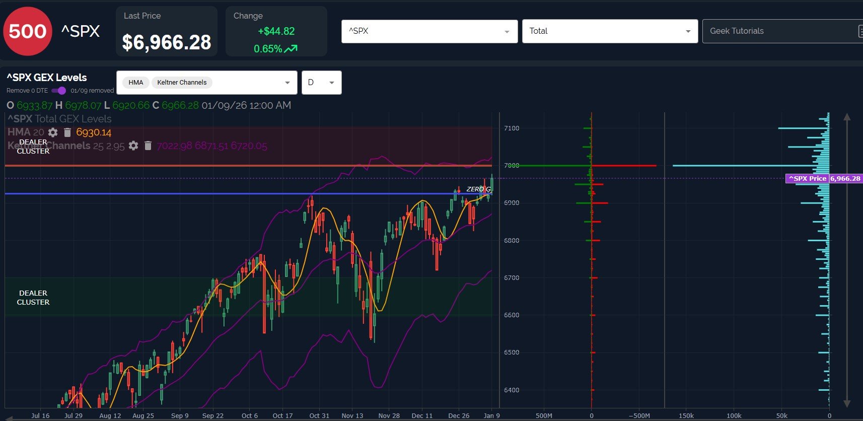Click the upper DEALER CLUSTER label
This screenshot has height=421, width=863.
click(x=33, y=147)
